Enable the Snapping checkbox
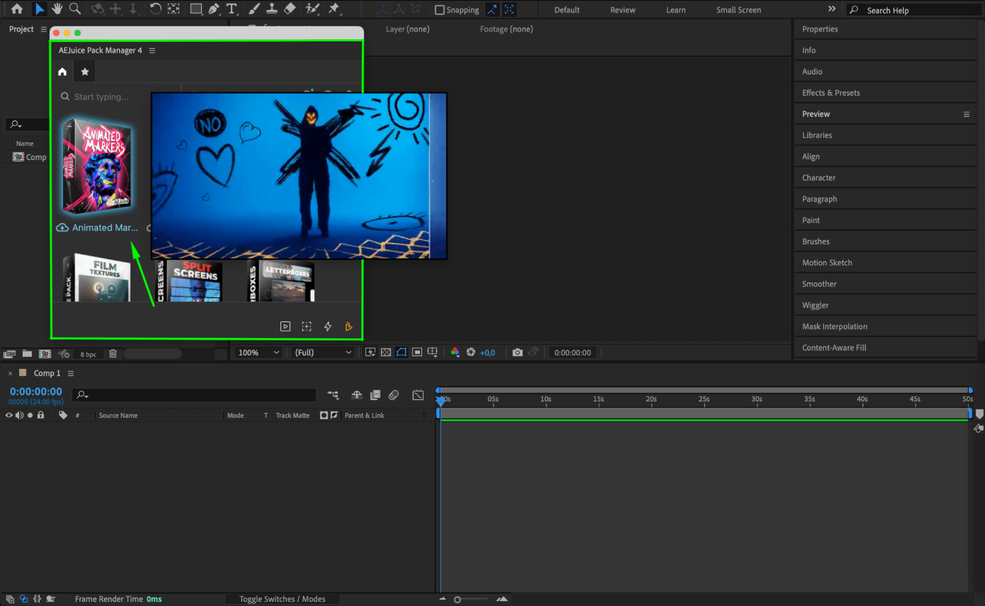This screenshot has width=985, height=606. (440, 10)
